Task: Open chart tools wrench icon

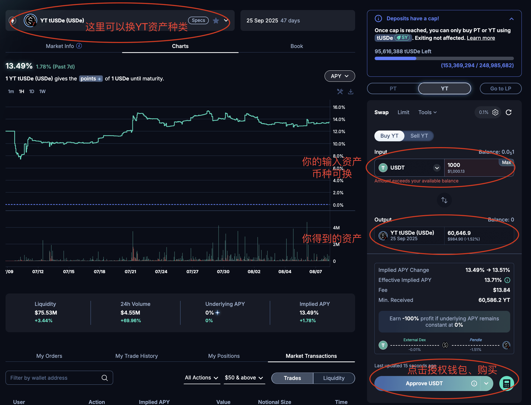Action: pos(340,91)
